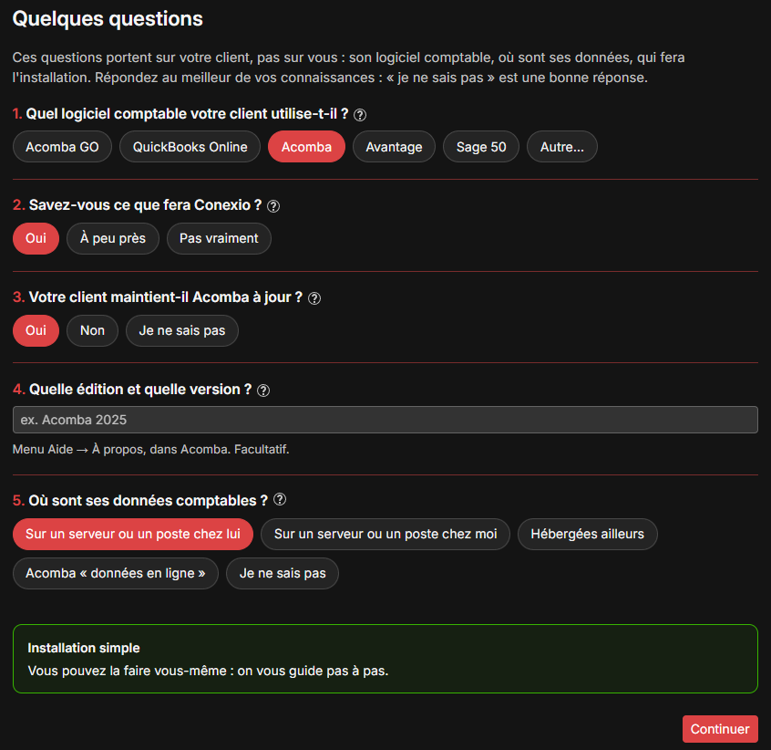Choose QuickBooks Online as accounting software
This screenshot has height=750, width=771.
point(190,147)
